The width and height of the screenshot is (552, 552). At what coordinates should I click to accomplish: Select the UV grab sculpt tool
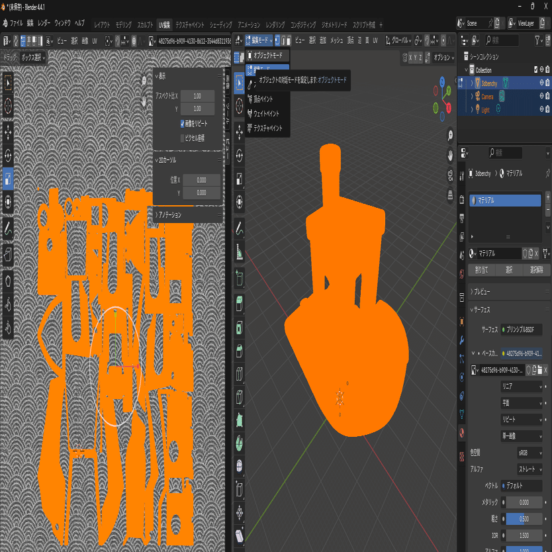tap(8, 281)
